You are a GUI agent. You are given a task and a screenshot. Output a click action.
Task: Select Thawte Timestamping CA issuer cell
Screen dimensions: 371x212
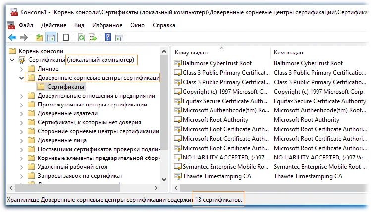(308, 176)
